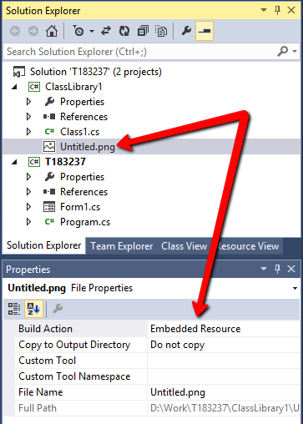Select the T183237 project
Viewport: 303px width, 424px height.
65,162
